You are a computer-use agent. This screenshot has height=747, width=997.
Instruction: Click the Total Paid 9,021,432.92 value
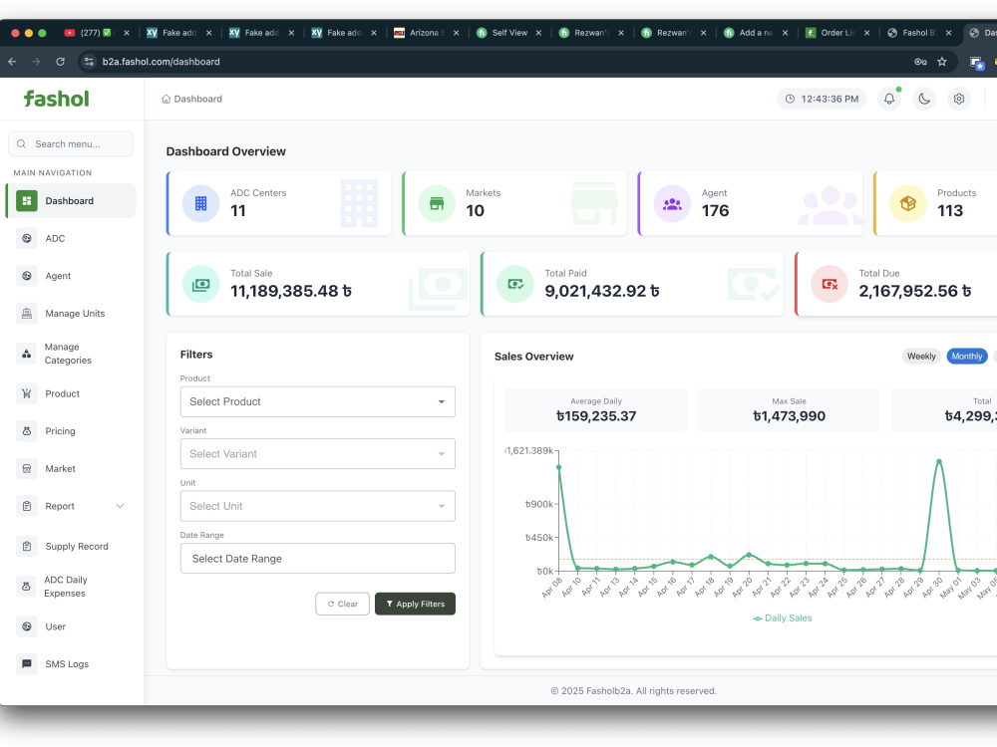pos(601,291)
